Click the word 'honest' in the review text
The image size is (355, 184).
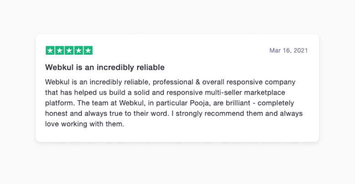click(57, 113)
